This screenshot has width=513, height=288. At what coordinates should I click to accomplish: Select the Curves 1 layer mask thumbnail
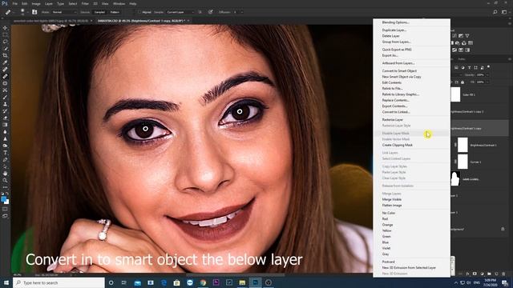click(463, 162)
